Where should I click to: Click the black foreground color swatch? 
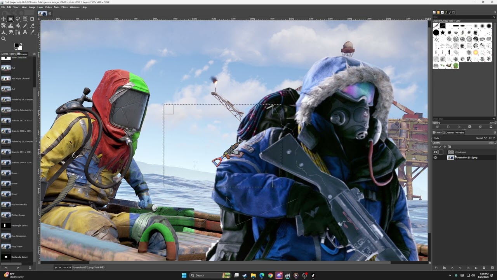[17, 45]
